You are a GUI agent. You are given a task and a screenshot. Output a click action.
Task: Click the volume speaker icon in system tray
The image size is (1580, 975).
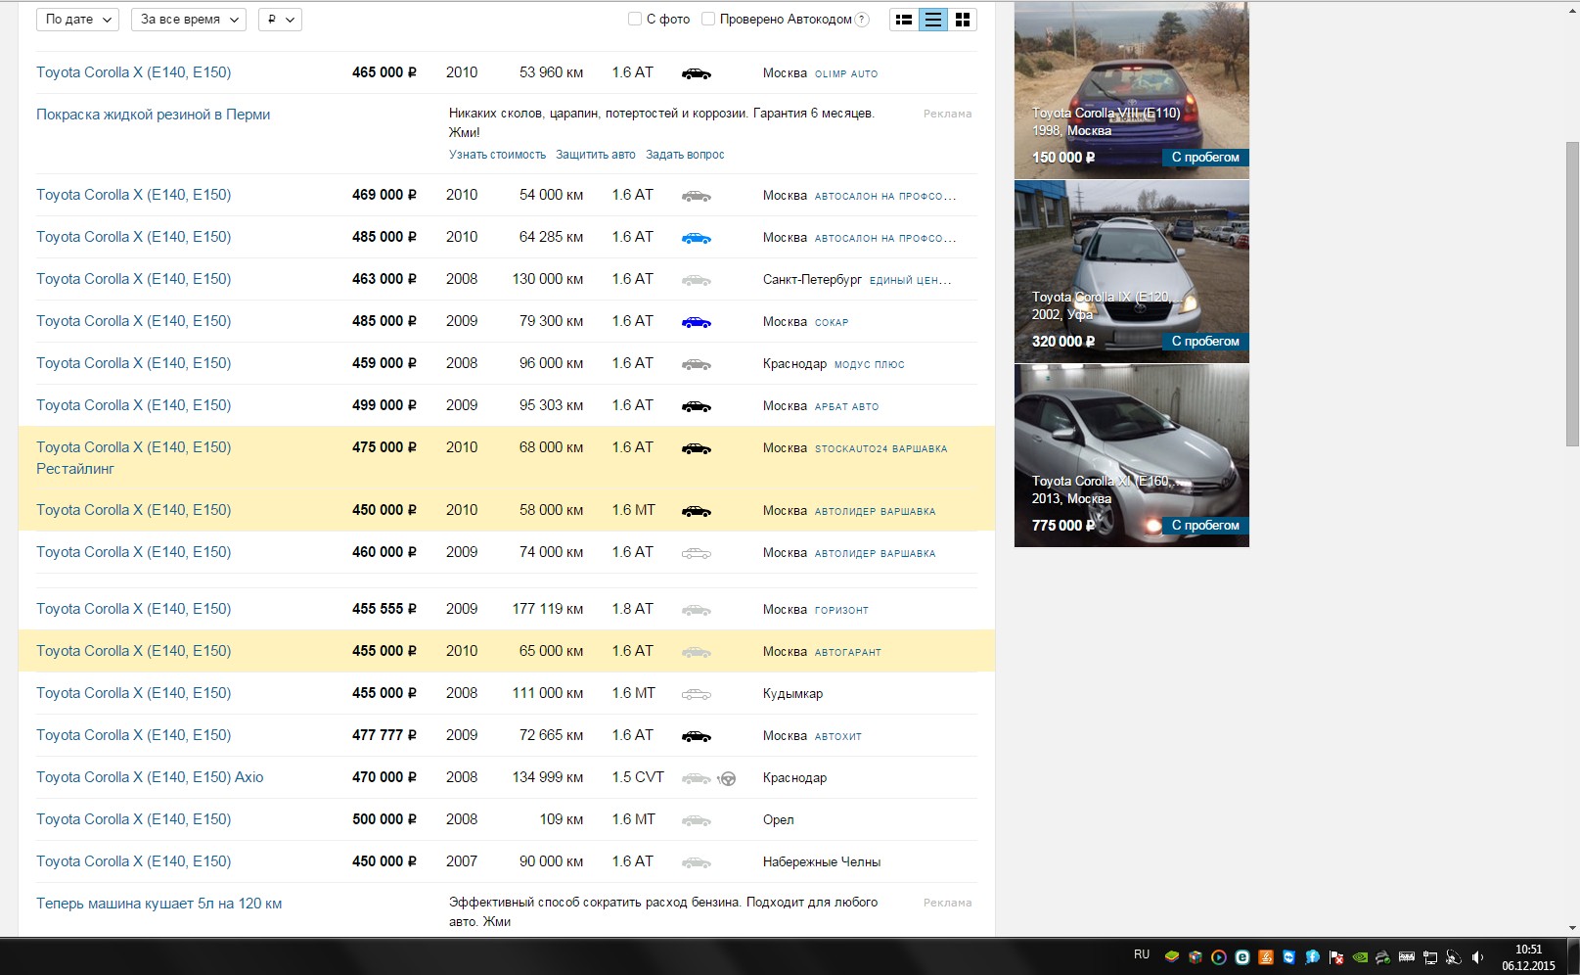pos(1477,957)
